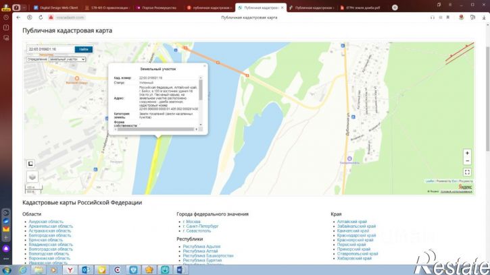
Task: Switch to the Digital Design Web Client tab
Action: 54,7
